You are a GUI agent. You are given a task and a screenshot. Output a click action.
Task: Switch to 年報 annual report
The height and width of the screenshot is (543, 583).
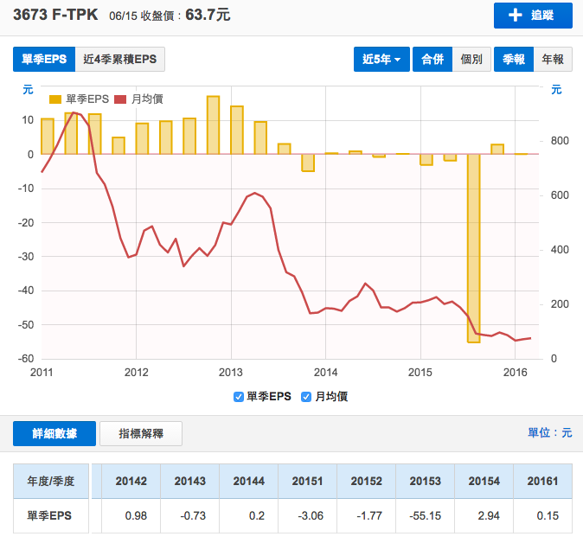[x=552, y=59]
